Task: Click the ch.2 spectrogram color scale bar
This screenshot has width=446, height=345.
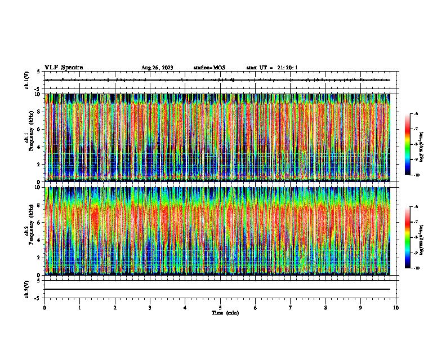Action: 407,237
